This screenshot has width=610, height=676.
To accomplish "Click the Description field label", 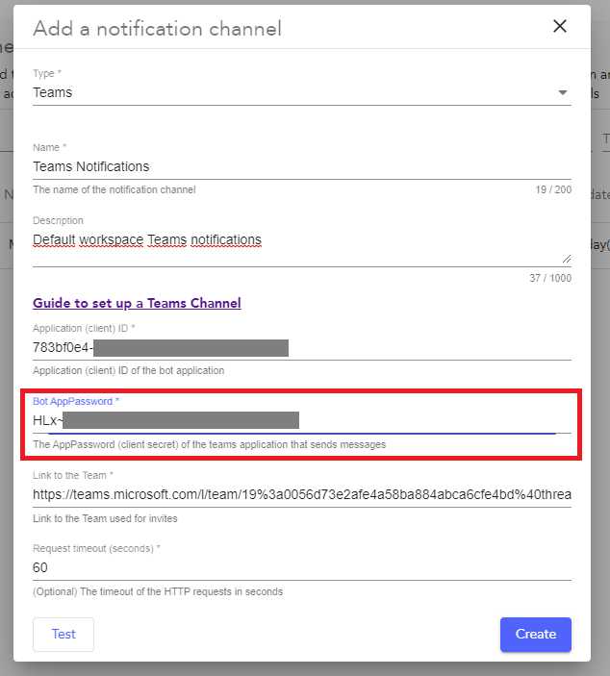I will coord(58,221).
